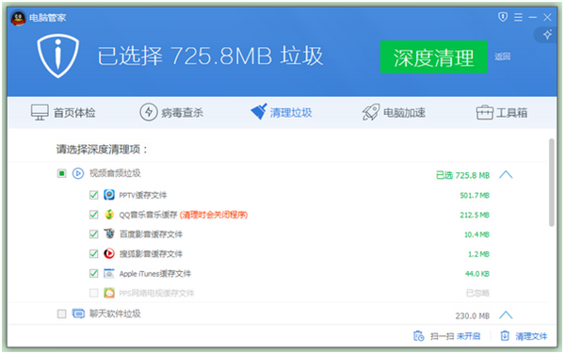Toggle the 视频音频垃圾 group checkbox
This screenshot has height=354, width=565.
tap(61, 173)
